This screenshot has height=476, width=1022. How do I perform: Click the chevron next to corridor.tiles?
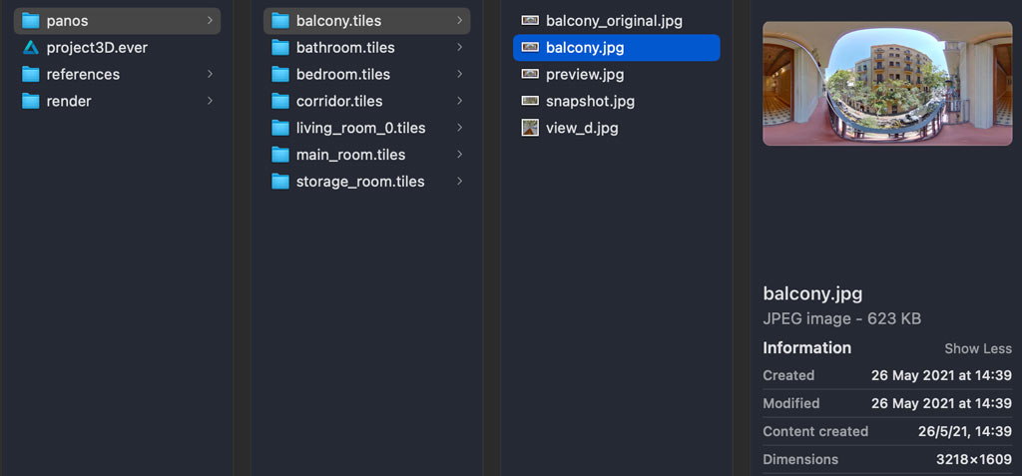click(459, 101)
